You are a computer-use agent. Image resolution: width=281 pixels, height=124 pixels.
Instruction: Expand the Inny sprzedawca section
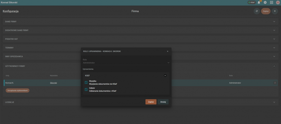(x=140, y=56)
